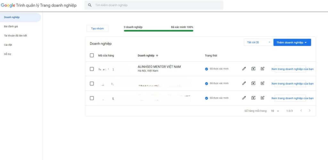Select all businesses header checkbox
Image resolution: width=328 pixels, height=160 pixels.
click(92, 56)
